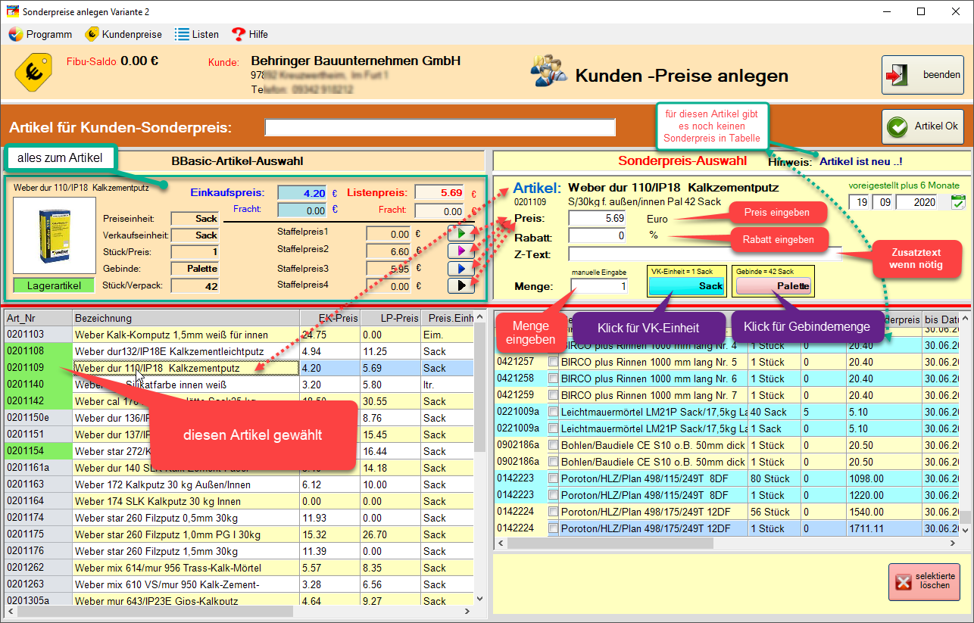Click the Art_Nr column header
This screenshot has width=974, height=623.
pyautogui.click(x=38, y=318)
